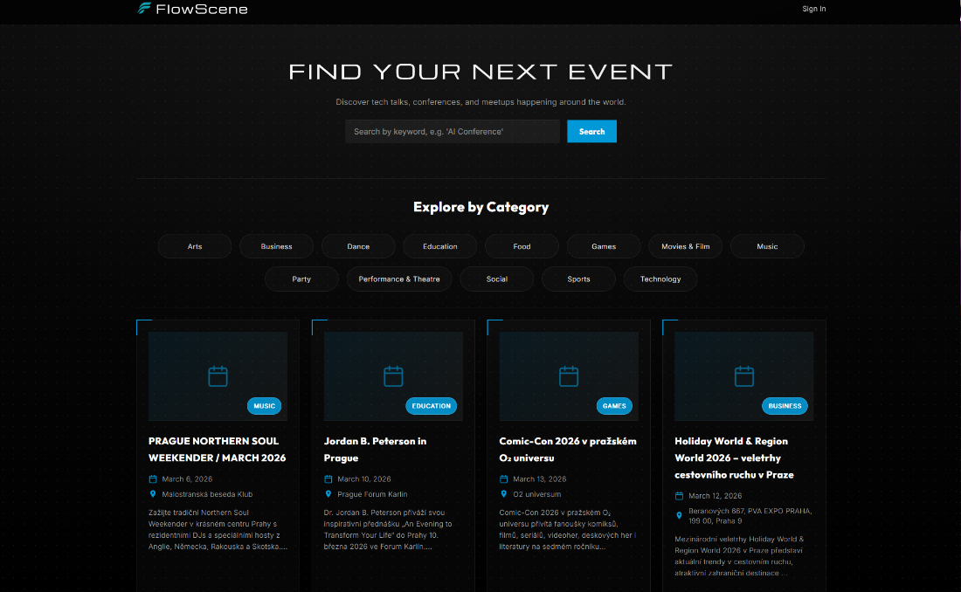Click the calendar placeholder on Comic-Con 2026 card

point(569,376)
